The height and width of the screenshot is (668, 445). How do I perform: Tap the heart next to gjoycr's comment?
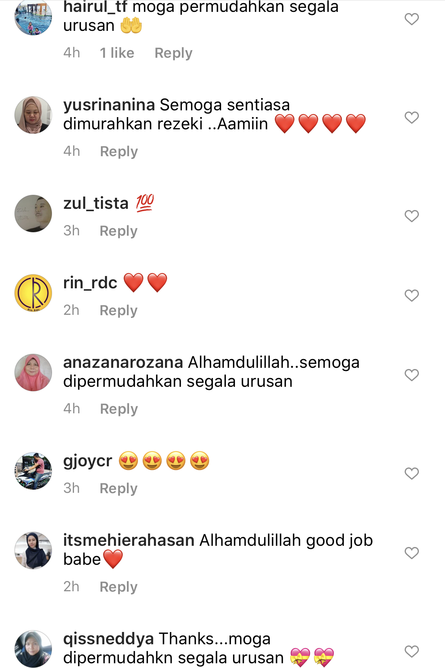tap(411, 473)
